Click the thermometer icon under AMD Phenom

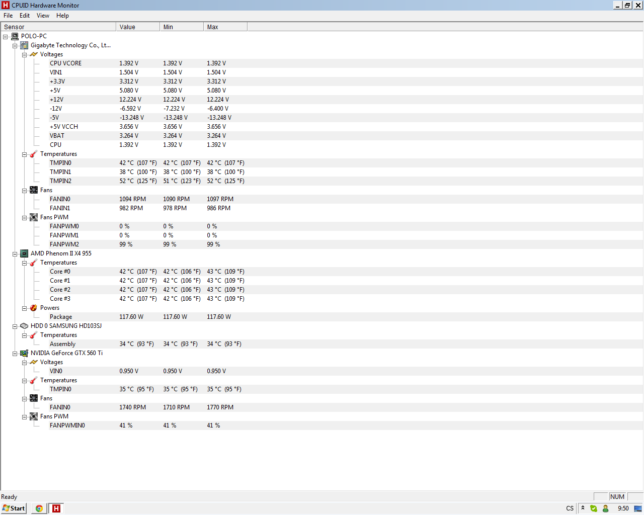[x=34, y=263]
